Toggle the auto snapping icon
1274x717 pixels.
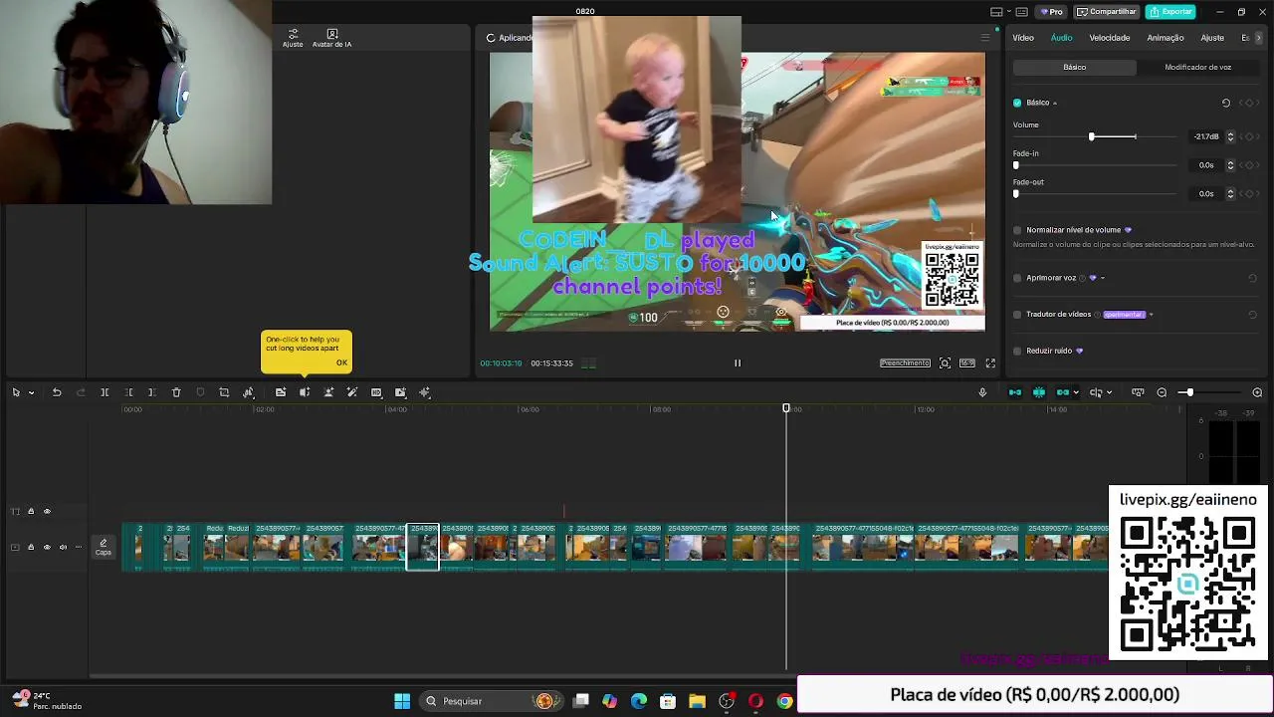click(1039, 392)
